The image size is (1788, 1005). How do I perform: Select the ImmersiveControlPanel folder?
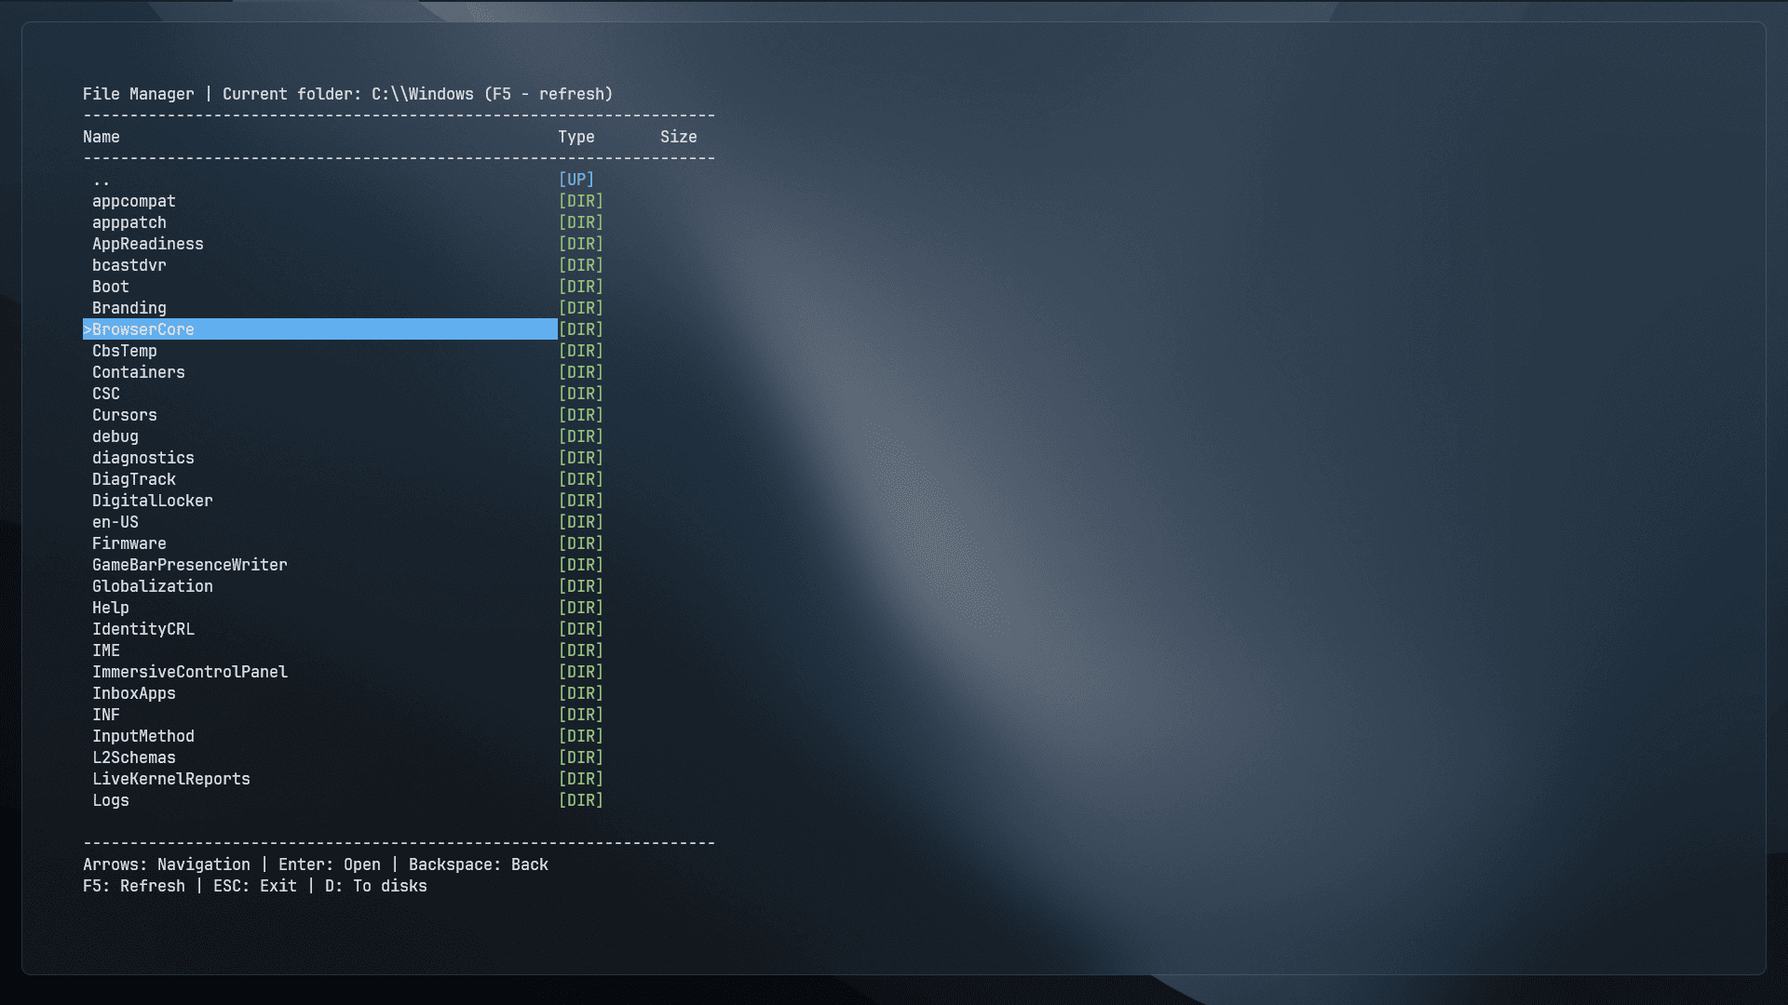190,672
